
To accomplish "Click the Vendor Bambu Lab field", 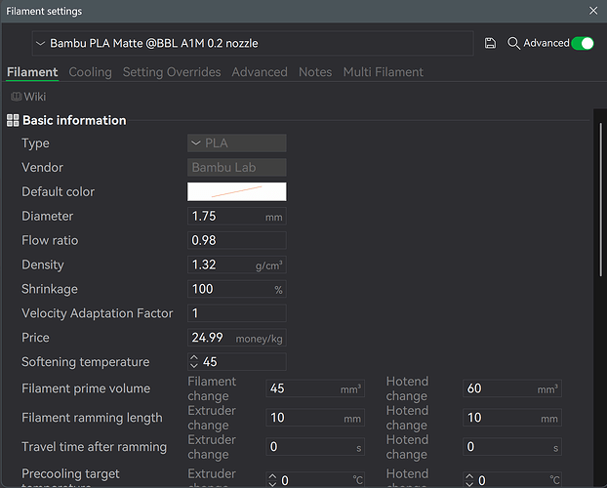I will coord(237,167).
